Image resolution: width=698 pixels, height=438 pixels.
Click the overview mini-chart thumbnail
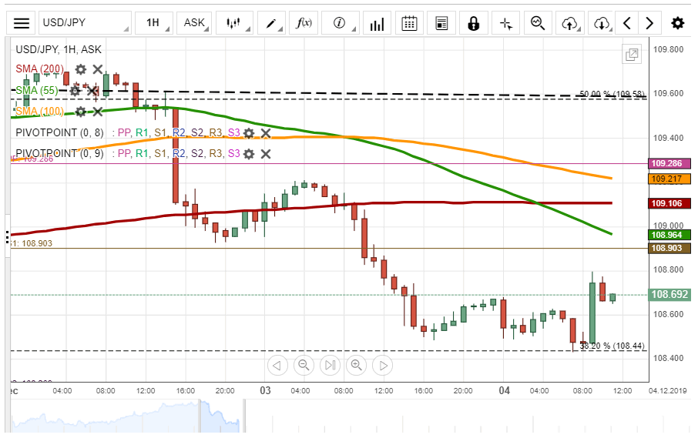(126, 416)
